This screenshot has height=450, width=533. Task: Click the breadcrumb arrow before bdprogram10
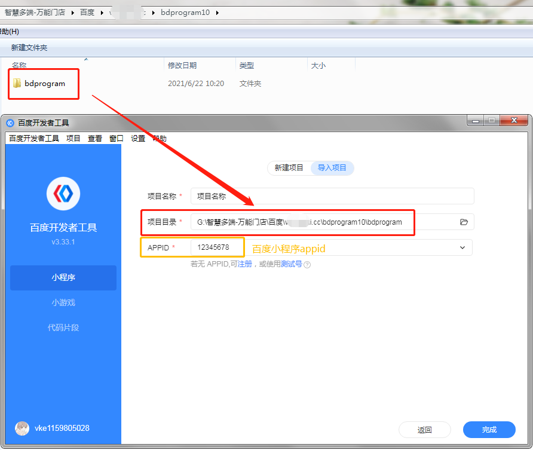coord(154,13)
